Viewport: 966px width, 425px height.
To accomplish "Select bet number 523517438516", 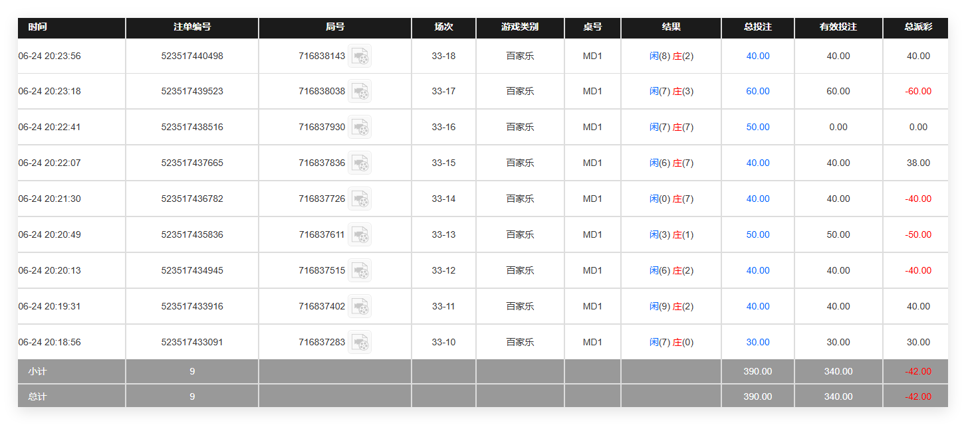I will click(192, 127).
